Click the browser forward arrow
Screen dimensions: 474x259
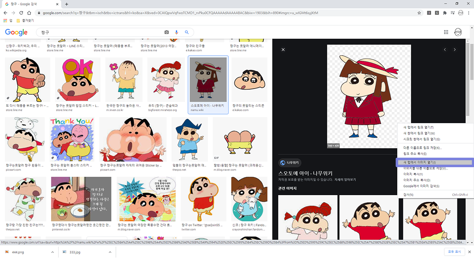pos(13,13)
